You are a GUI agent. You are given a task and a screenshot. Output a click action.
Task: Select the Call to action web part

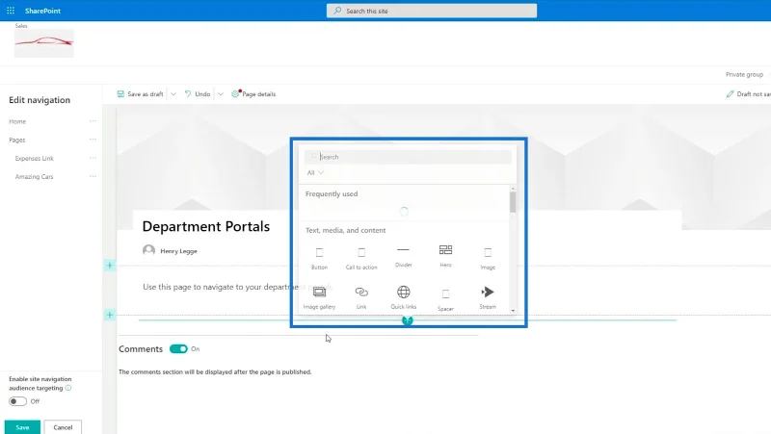click(x=361, y=258)
